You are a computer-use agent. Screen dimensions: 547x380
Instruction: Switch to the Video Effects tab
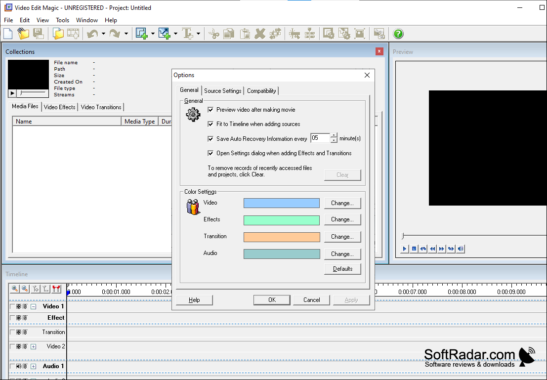[60, 107]
